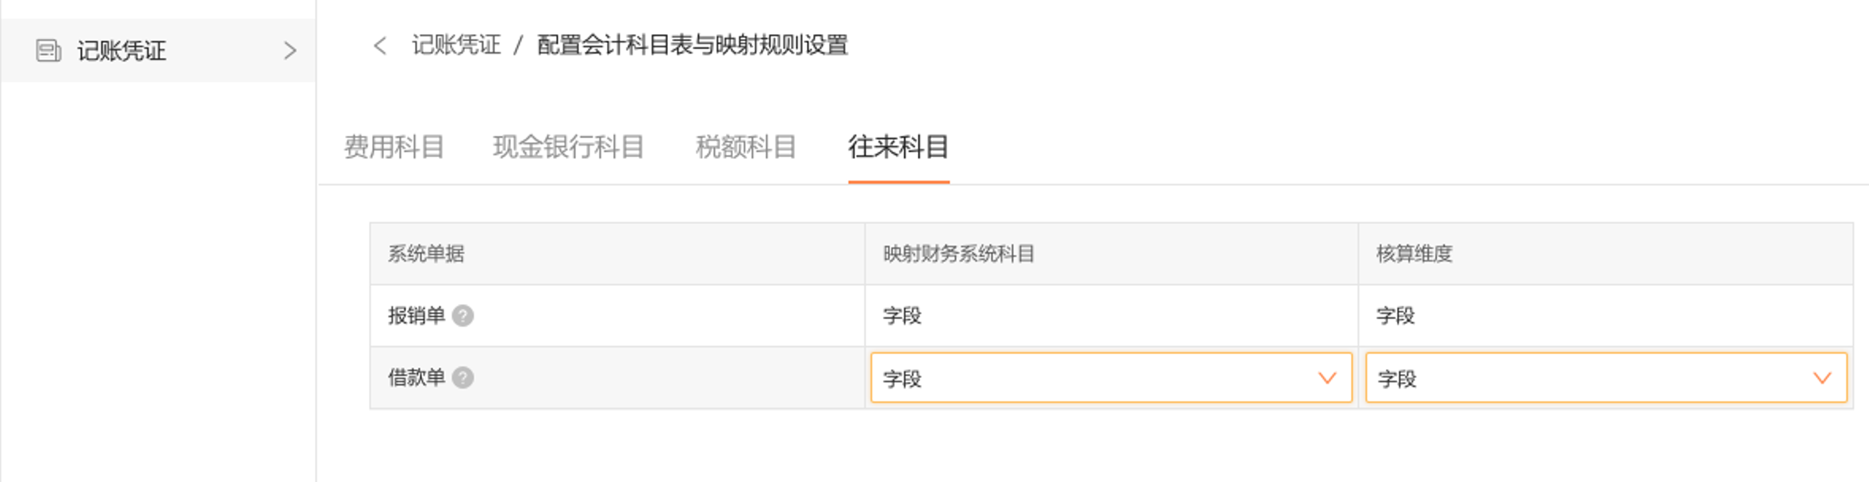The width and height of the screenshot is (1869, 482).
Task: Switch to the 税额科目 tab
Action: point(746,148)
